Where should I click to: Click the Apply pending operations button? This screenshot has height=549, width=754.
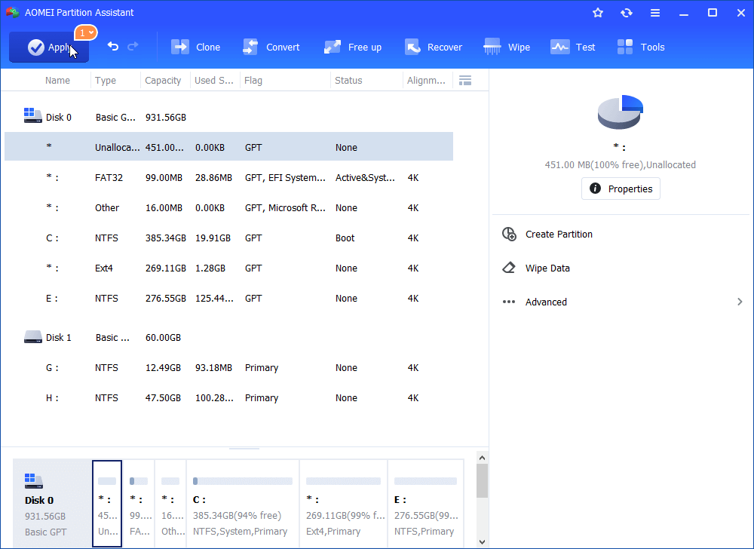pyautogui.click(x=48, y=48)
